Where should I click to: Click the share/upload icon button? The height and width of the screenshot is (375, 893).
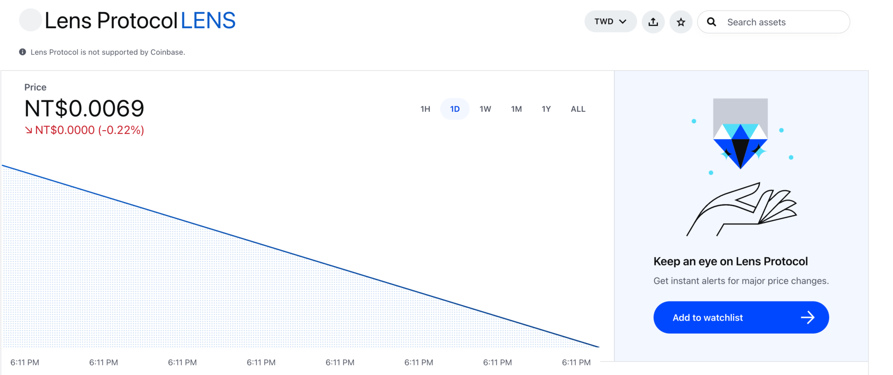pyautogui.click(x=653, y=22)
